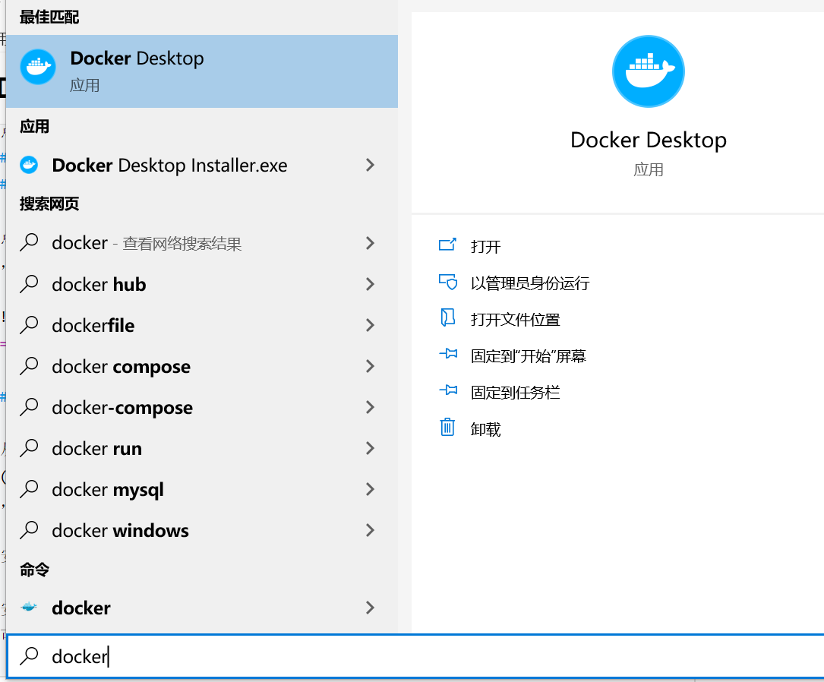Click magnifier icon beside docker-compose
Image resolution: width=824 pixels, height=682 pixels.
coord(29,406)
